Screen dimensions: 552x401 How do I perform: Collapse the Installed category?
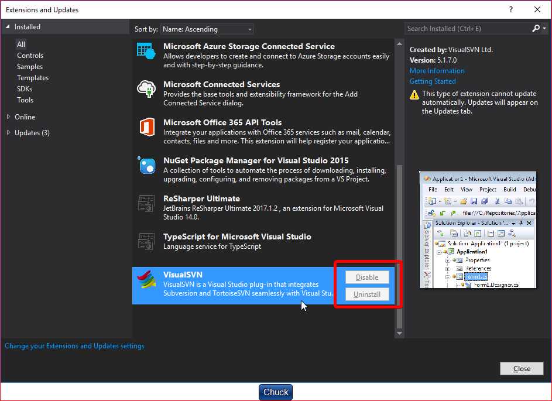pyautogui.click(x=8, y=27)
